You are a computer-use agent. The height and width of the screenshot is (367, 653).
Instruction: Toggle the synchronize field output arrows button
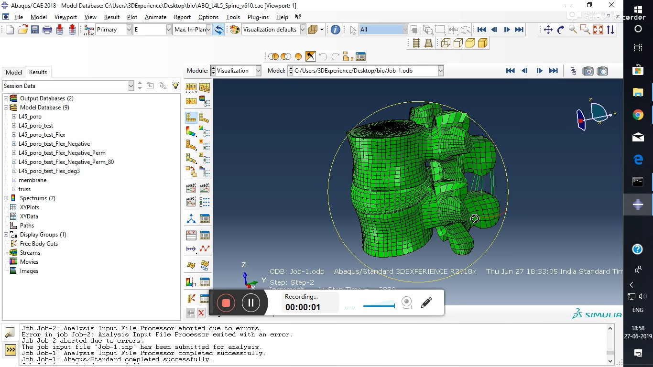218,30
